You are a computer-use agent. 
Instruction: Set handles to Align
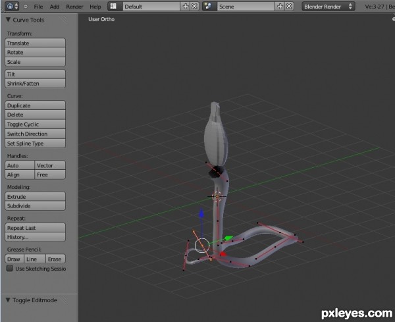pos(20,174)
